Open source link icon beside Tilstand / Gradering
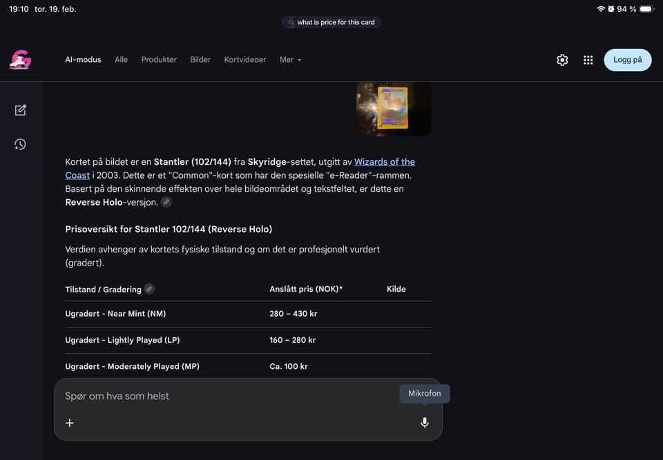This screenshot has height=460, width=663. (149, 289)
